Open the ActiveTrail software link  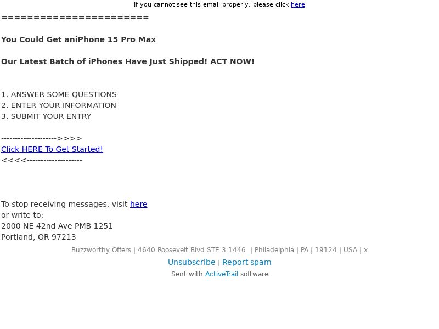(222, 274)
